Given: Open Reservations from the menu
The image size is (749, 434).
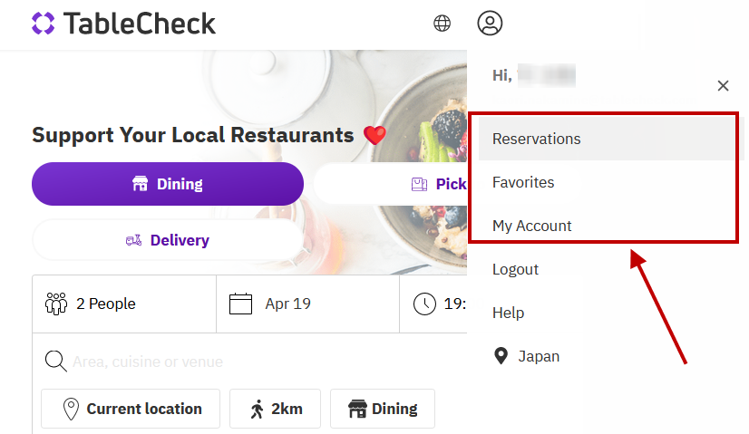Looking at the screenshot, I should (536, 139).
